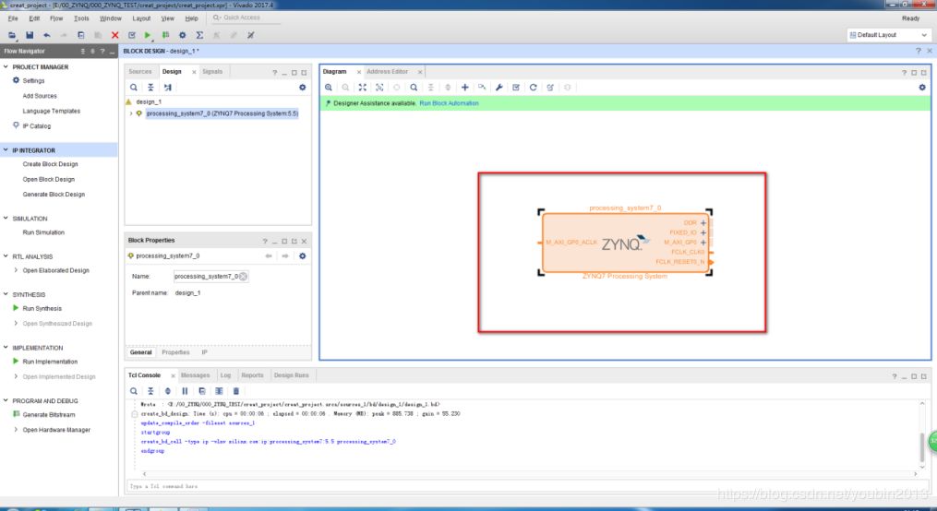Collapse the PROJECT MANAGER section
Viewport: 937px width, 511px height.
(6, 66)
